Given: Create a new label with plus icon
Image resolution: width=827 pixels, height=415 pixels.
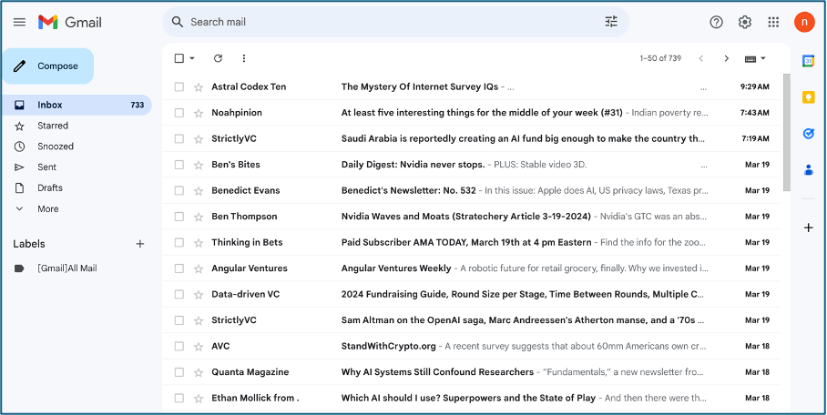Looking at the screenshot, I should [139, 244].
